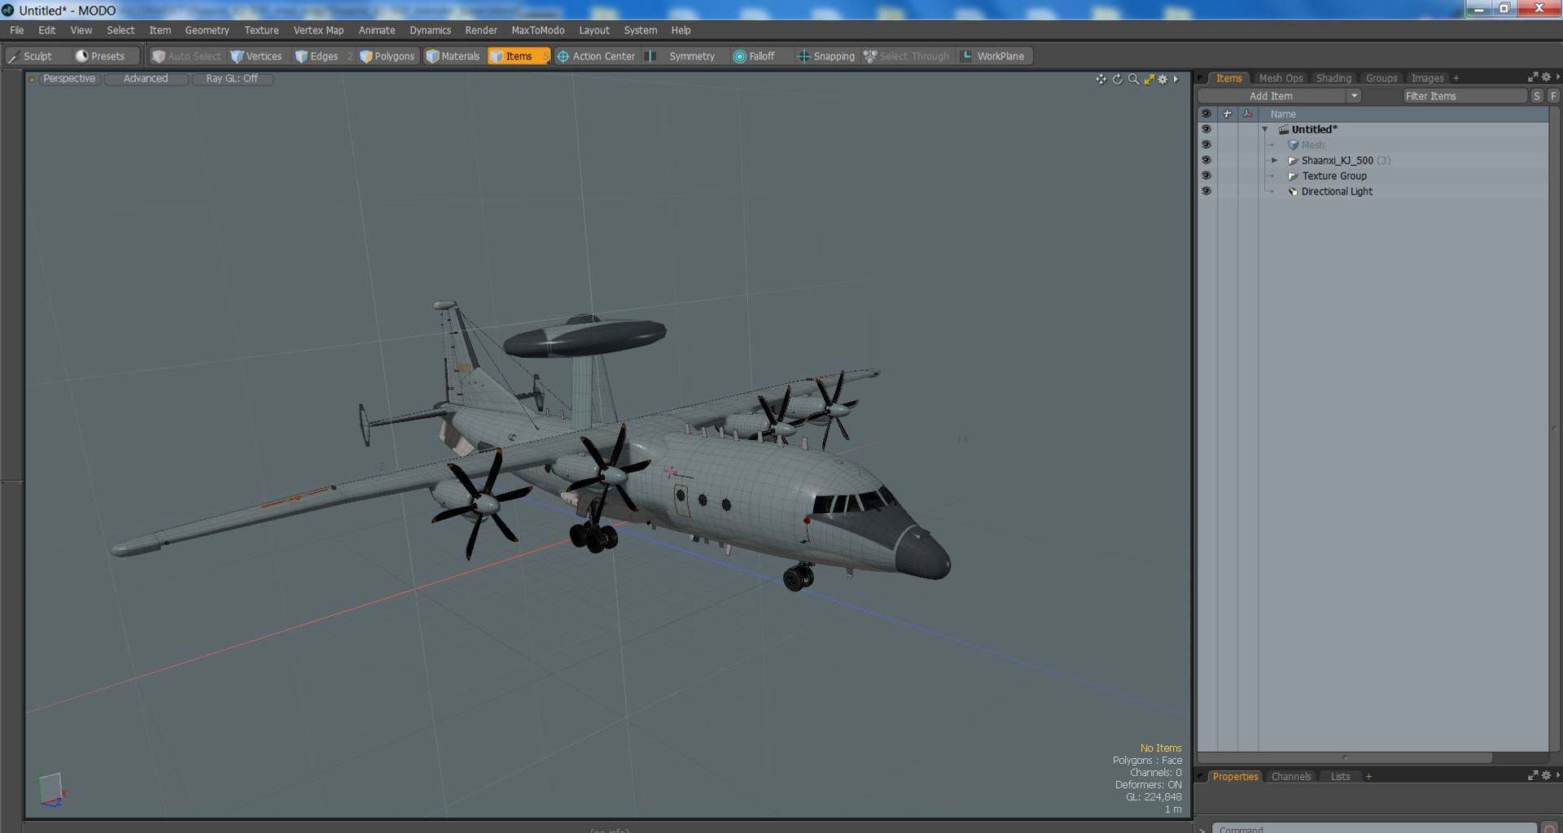This screenshot has width=1563, height=833.
Task: Switch to the Lists tab
Action: [x=1340, y=777]
